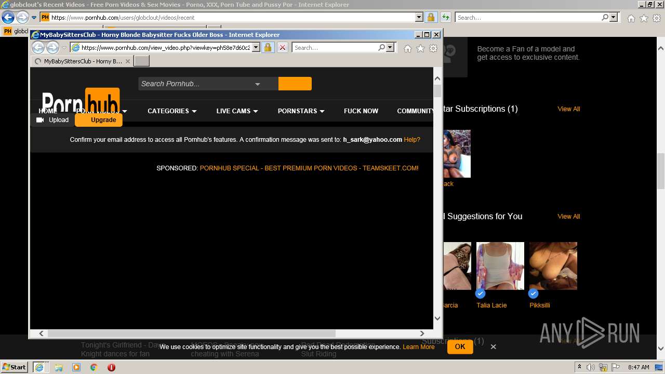Screen dimensions: 665x374
Task: Open Favorites star in popup window
Action: pyautogui.click(x=420, y=48)
